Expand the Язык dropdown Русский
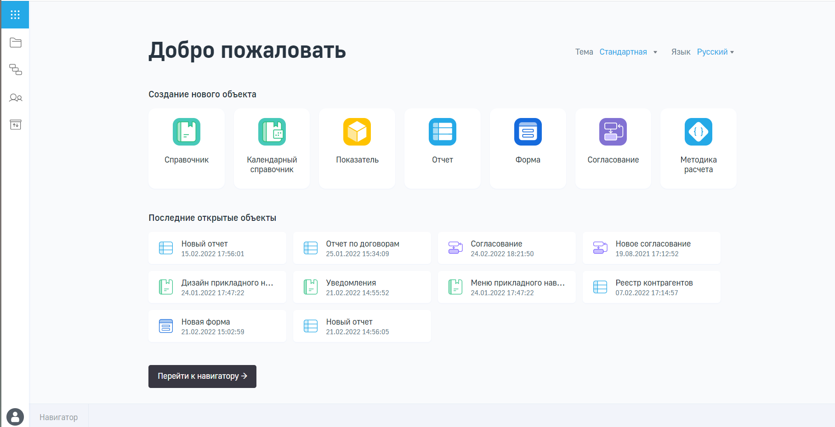 pyautogui.click(x=715, y=52)
